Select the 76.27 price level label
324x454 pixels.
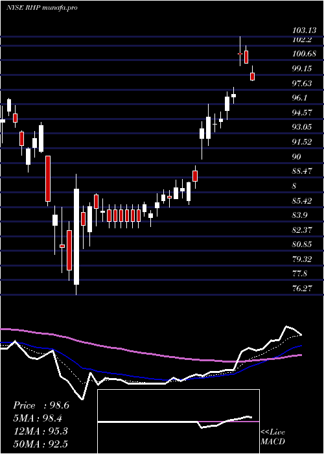(303, 289)
